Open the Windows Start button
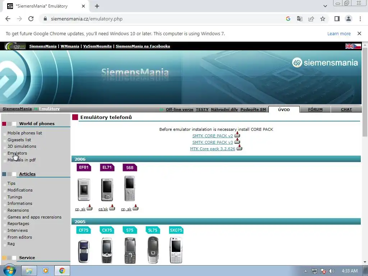 click(x=9, y=271)
